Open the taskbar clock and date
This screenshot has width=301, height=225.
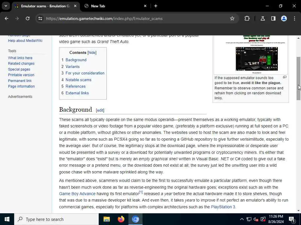[276, 219]
